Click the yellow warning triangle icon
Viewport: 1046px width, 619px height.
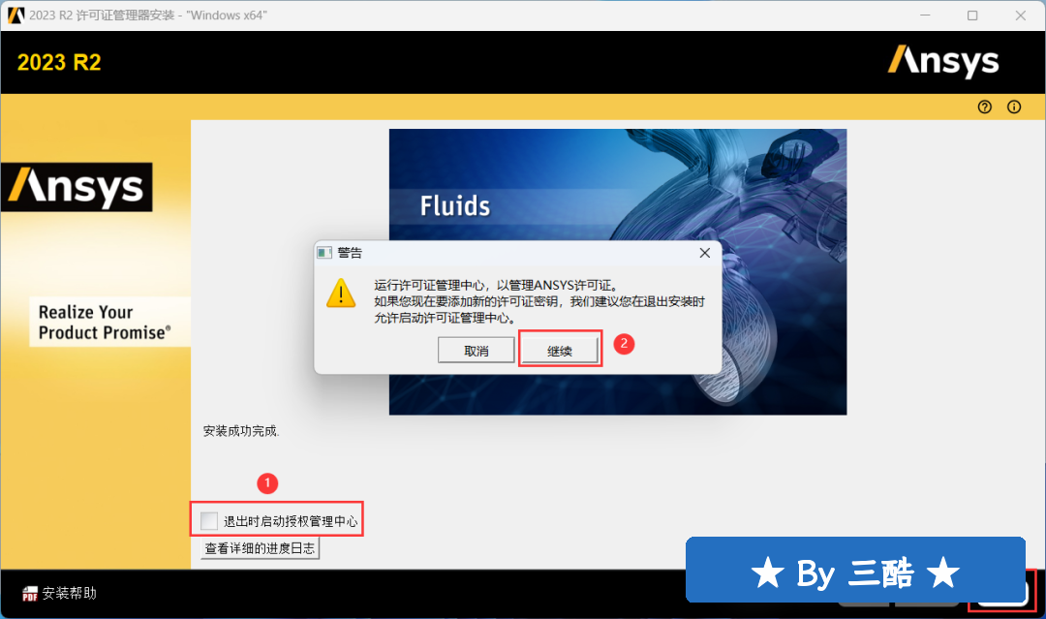pyautogui.click(x=341, y=294)
